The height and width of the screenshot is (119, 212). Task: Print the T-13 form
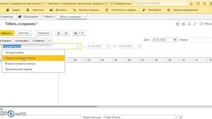[x=79, y=33]
